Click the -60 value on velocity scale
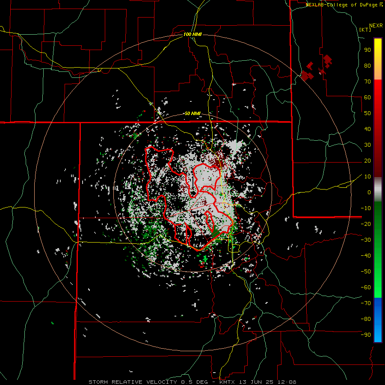The height and width of the screenshot is (385, 385). 366,287
